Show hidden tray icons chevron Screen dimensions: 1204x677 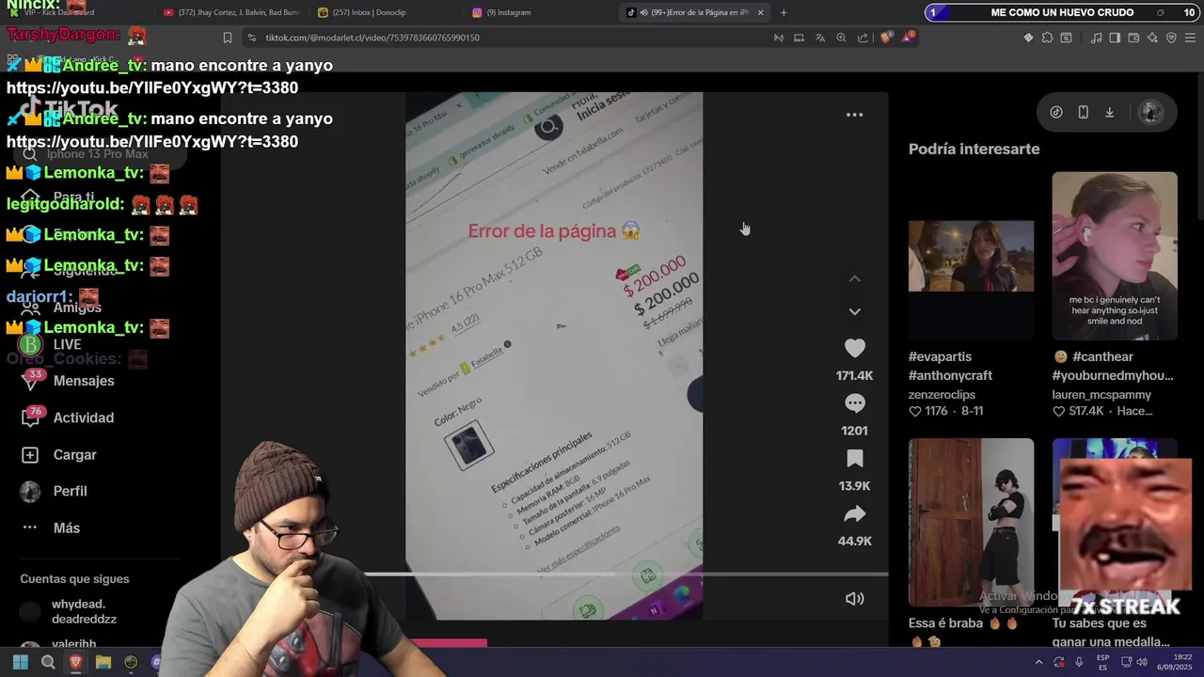click(x=1038, y=662)
